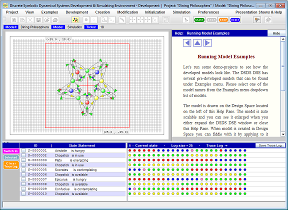
Task: Tick checkbox for Confucius is contemplating row
Action: tap(23, 188)
